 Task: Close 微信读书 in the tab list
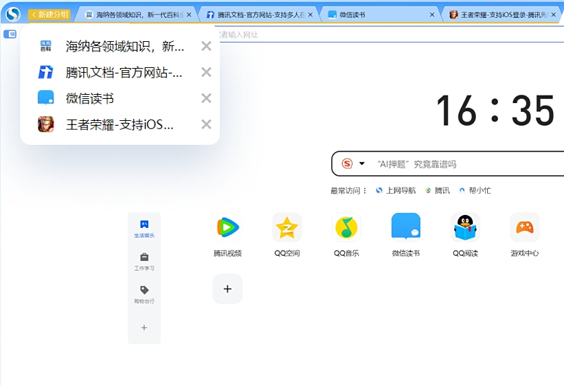pyautogui.click(x=206, y=98)
